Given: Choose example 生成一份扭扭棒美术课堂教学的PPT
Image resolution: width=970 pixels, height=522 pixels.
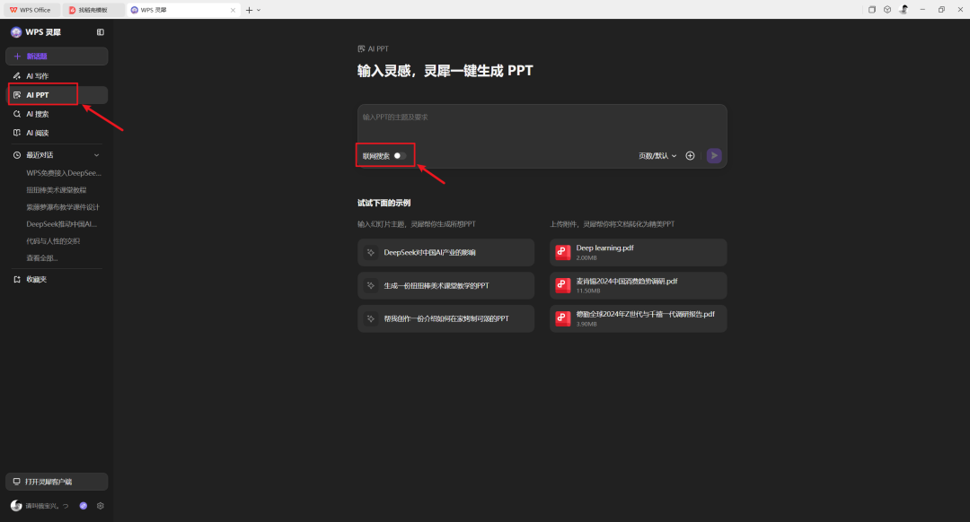Looking at the screenshot, I should 446,285.
